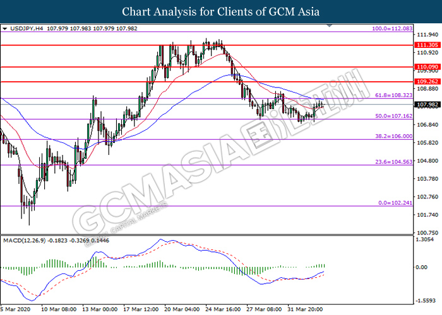Click the 104.800 price axis value
This screenshot has height=315, width=442.
tap(427, 161)
